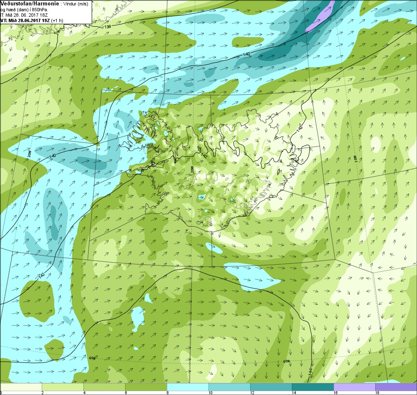
Task: Select the "30W" longitude label
Action: click(29, 154)
